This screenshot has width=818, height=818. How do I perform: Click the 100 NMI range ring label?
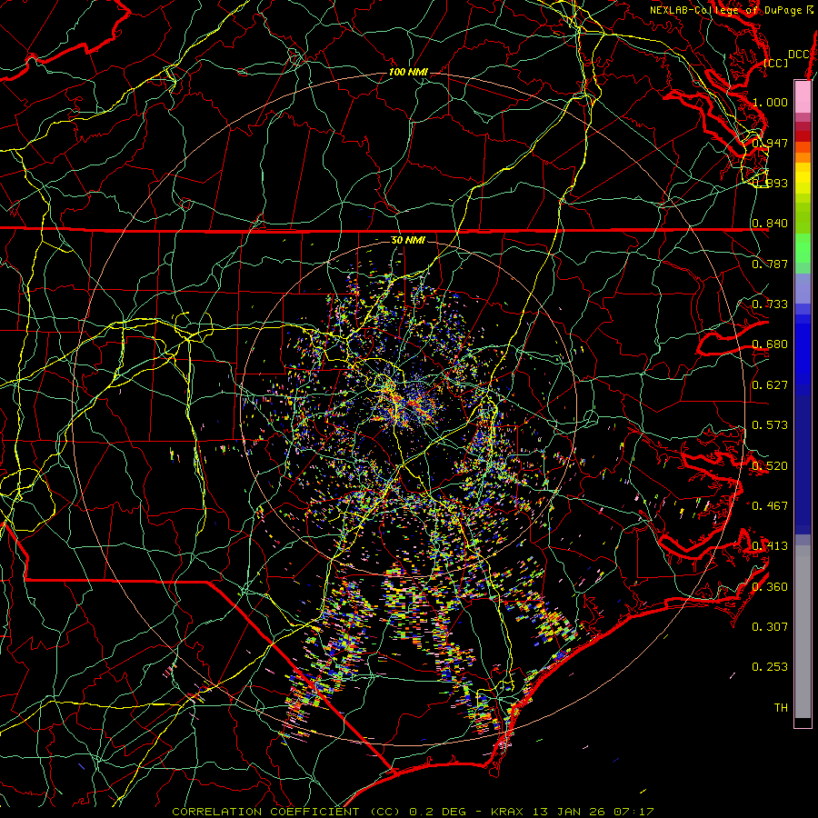(408, 72)
